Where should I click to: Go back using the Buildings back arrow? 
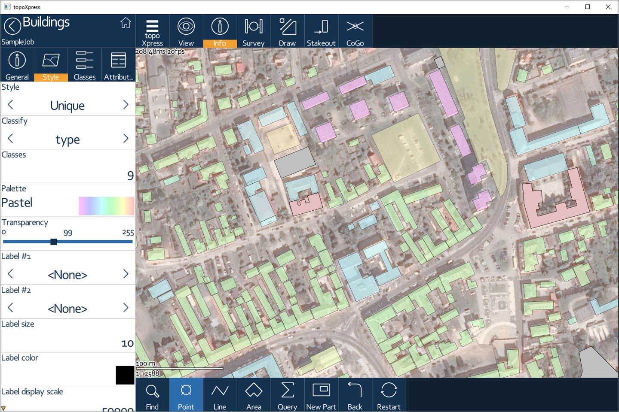point(12,26)
